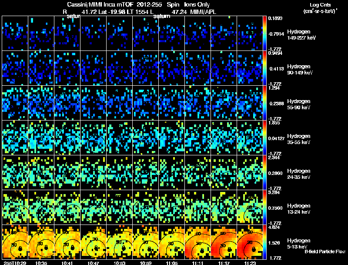Image resolution: width=348 pixels, height=265 pixels.
Task: Click the color bar beside Hydrogen 35-55 keV
Action: (x=264, y=138)
